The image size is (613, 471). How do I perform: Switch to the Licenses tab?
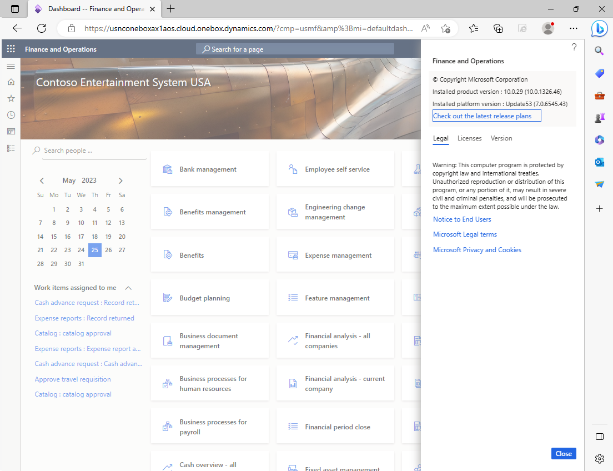pyautogui.click(x=469, y=138)
